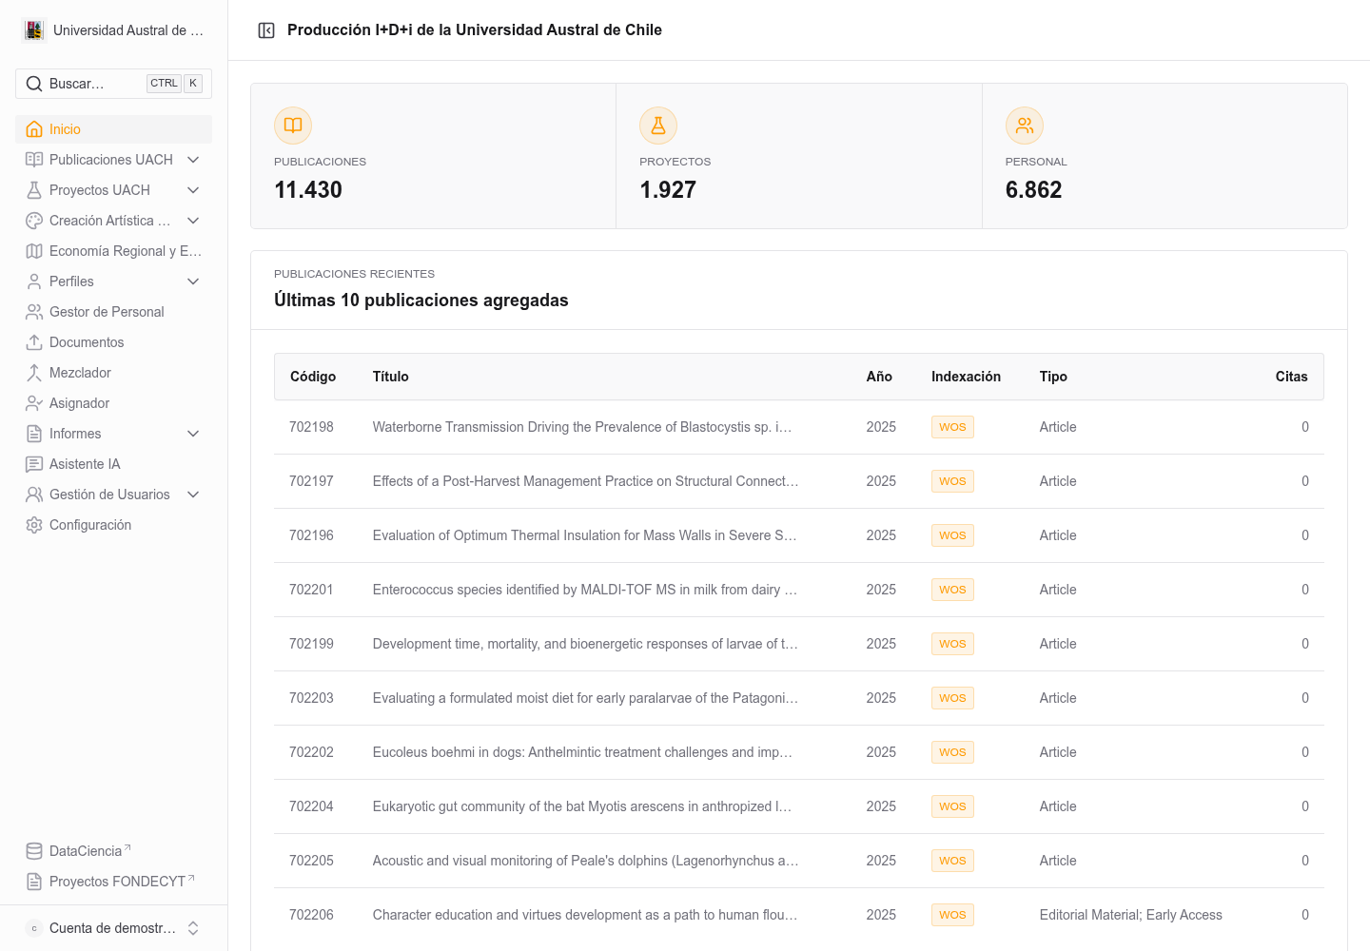The width and height of the screenshot is (1370, 951).
Task: Collapse the sidebar with the panel toggle icon
Action: coord(266,30)
